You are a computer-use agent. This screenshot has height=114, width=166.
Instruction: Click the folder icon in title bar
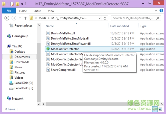(4, 4)
